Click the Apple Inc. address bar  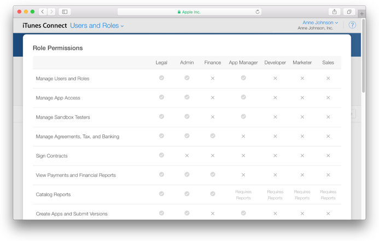pyautogui.click(x=189, y=11)
